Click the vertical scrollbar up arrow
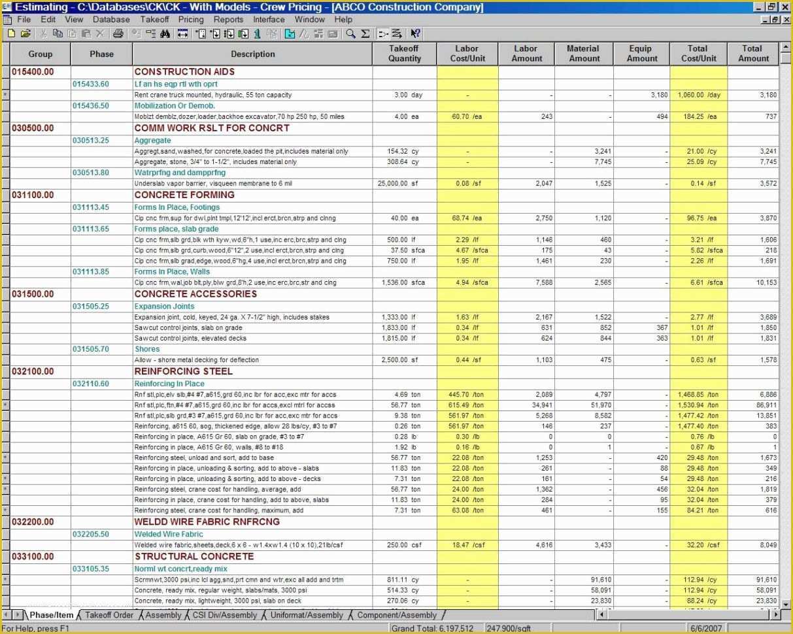Screen dimensions: 793x634 pyautogui.click(x=786, y=48)
